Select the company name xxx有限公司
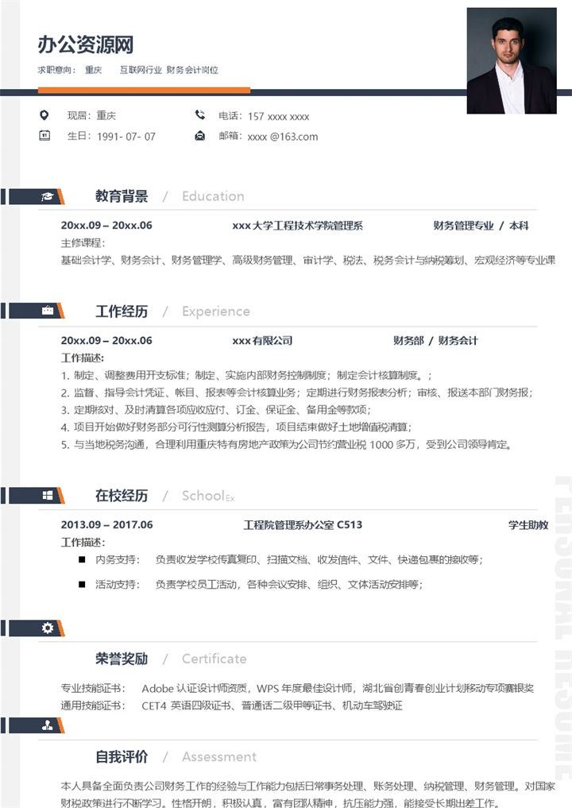The height and width of the screenshot is (808, 572). (x=262, y=341)
